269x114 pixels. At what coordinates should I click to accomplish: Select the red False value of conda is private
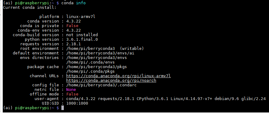pos(72,26)
